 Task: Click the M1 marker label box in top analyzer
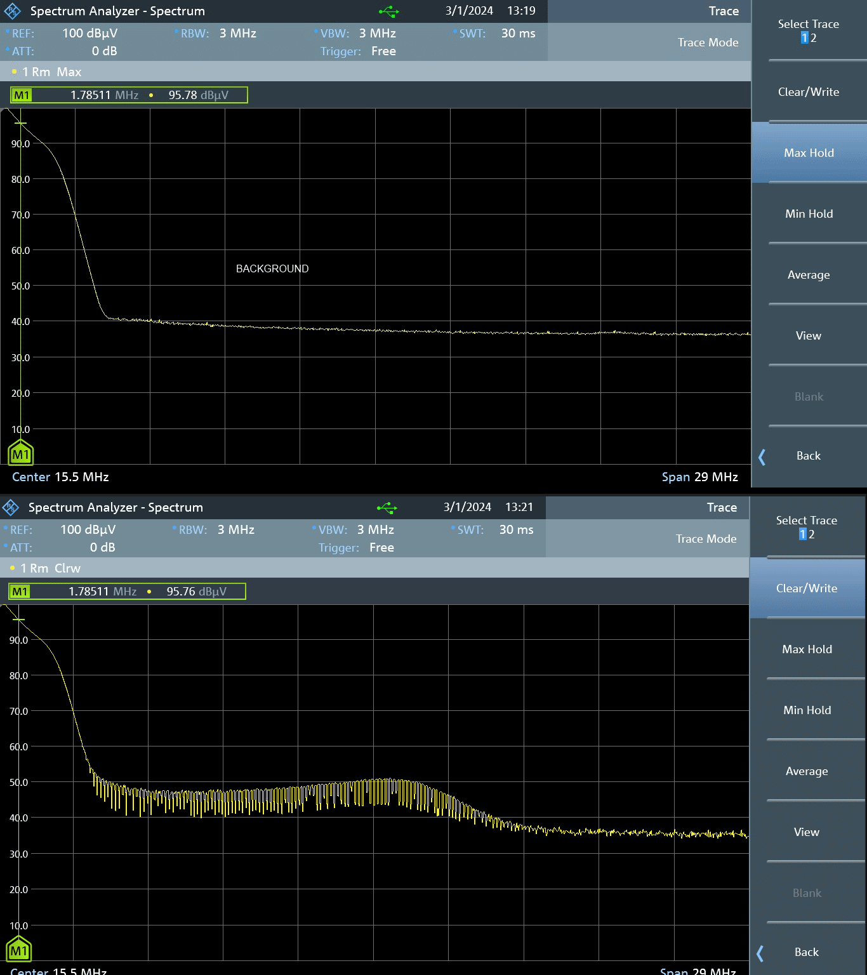tap(22, 95)
